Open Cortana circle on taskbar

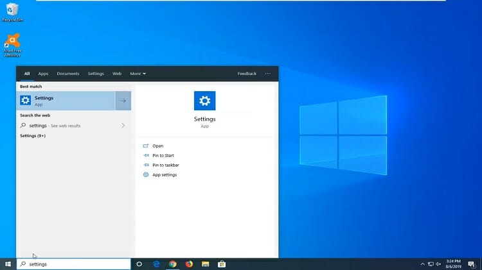pos(139,264)
